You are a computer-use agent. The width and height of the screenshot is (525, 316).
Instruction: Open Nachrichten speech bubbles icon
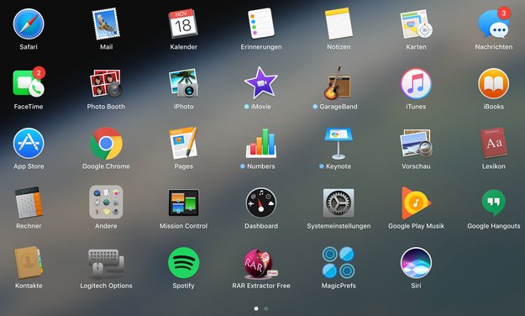494,24
